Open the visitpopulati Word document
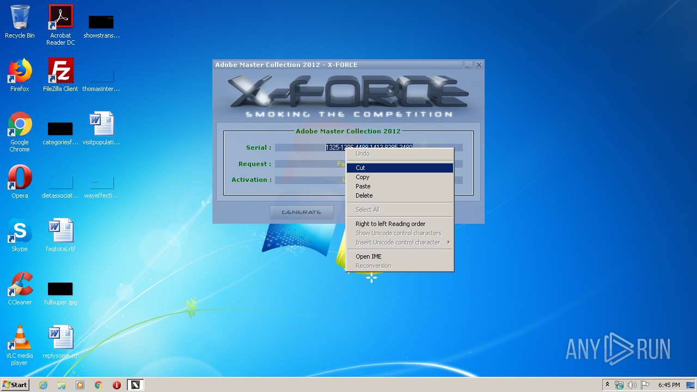This screenshot has width=697, height=392. point(101,128)
